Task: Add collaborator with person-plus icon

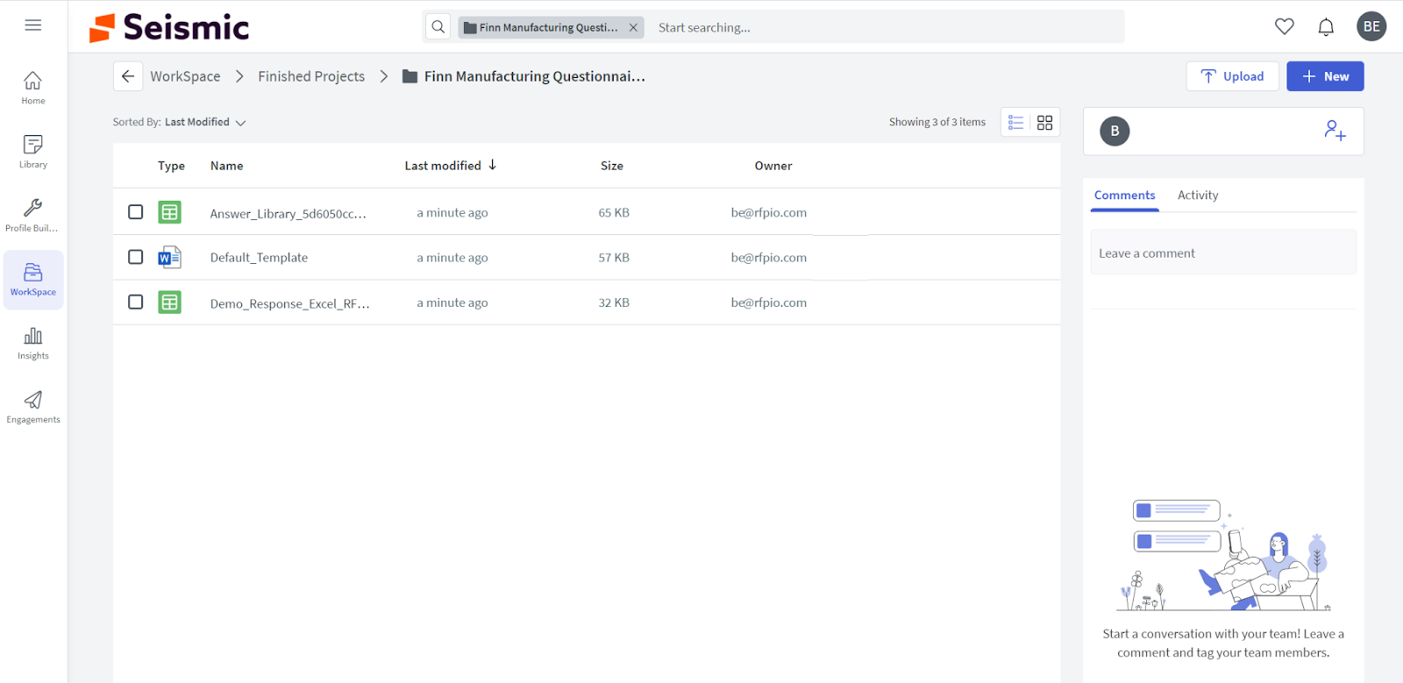Action: (1335, 131)
